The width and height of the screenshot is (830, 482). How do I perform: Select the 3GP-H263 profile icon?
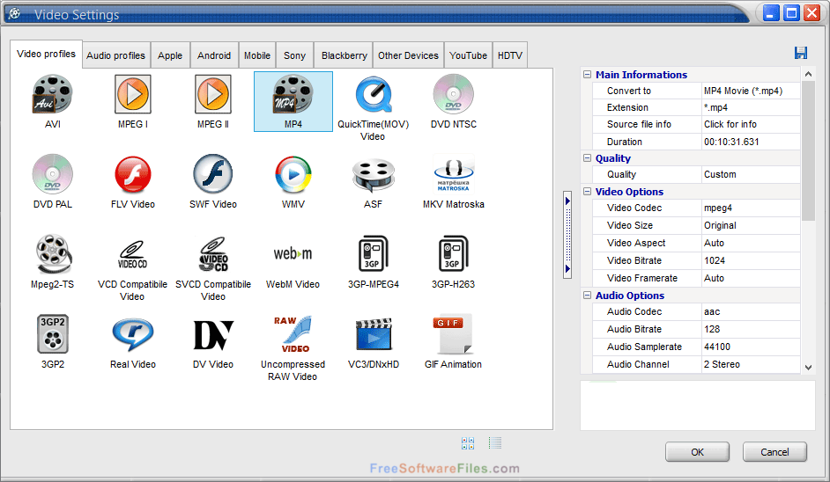point(453,253)
